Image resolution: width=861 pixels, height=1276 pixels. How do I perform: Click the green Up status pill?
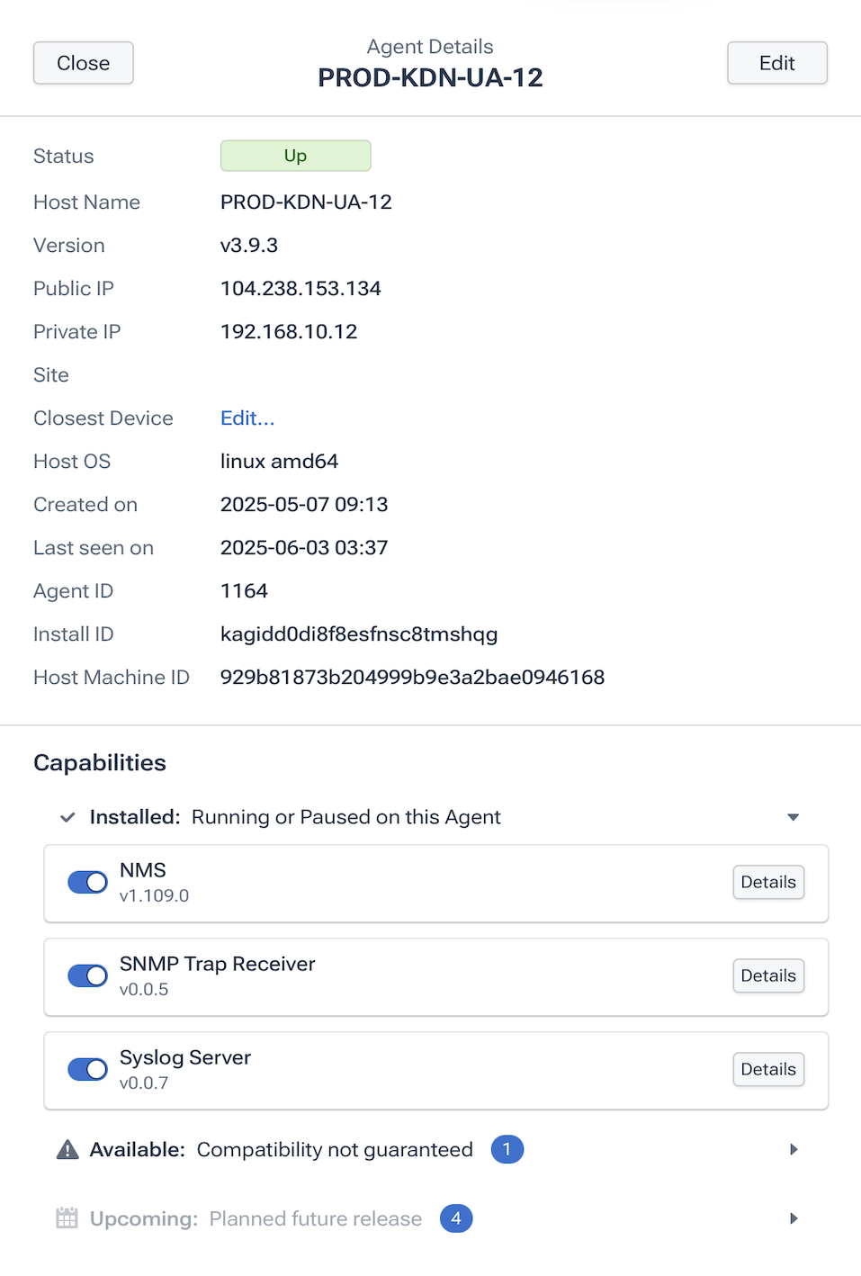295,155
